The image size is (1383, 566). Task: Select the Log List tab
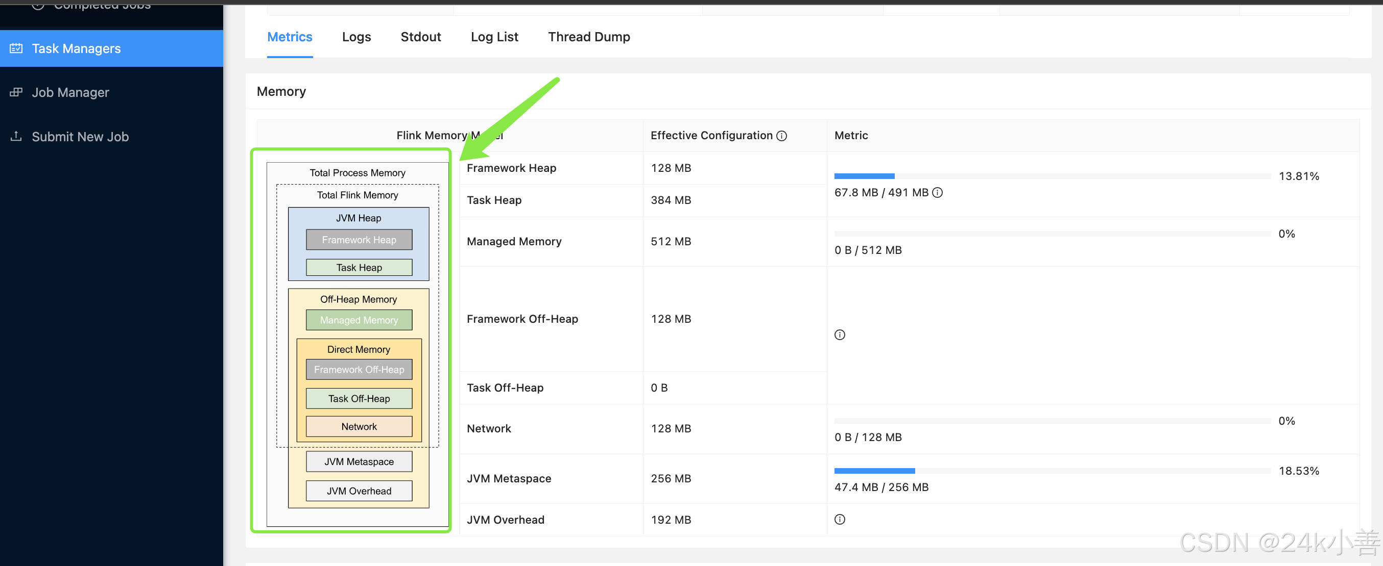pyautogui.click(x=494, y=37)
